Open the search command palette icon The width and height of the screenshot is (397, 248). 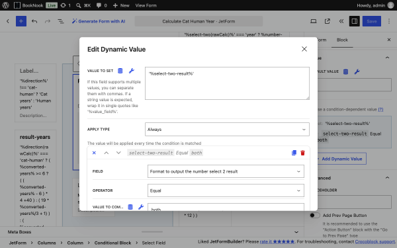[83, 5]
